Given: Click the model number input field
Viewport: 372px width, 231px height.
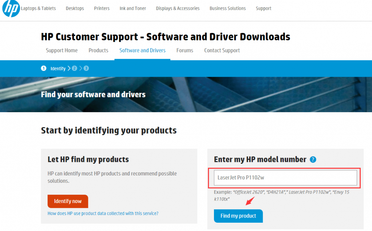Looking at the screenshot, I should [x=285, y=178].
